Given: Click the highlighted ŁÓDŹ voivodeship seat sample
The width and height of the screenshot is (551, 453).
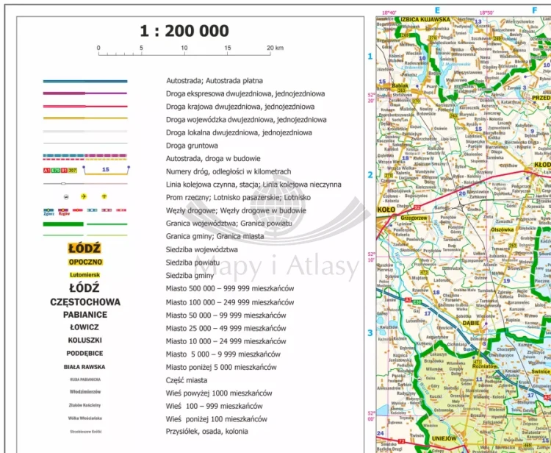Looking at the screenshot, I should click(84, 249).
